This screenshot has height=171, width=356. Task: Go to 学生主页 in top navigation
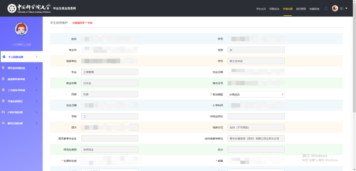[x=261, y=9]
